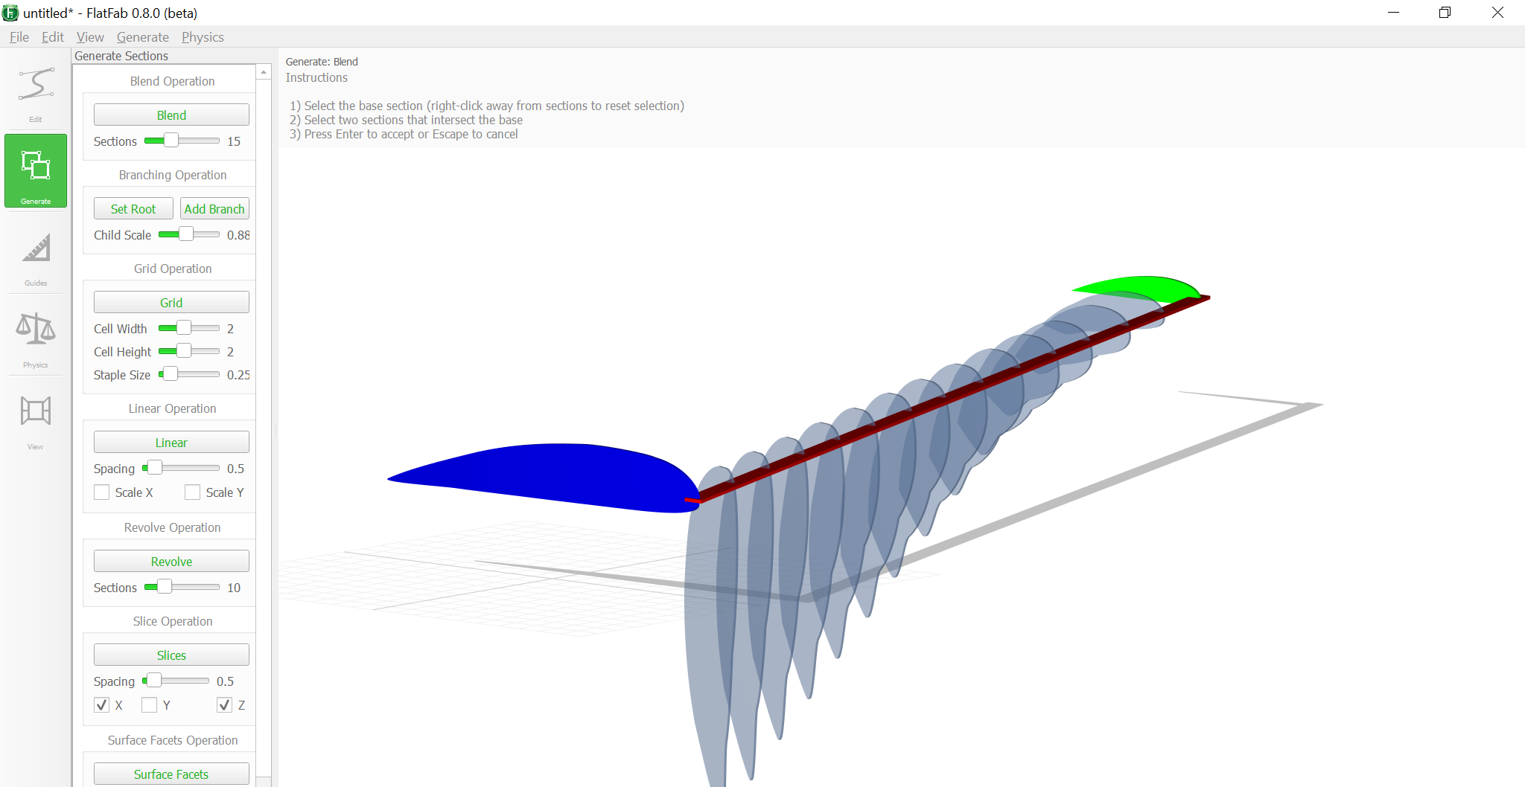Uncheck the Z slice axis checkbox
This screenshot has height=787, width=1525.
coord(224,705)
